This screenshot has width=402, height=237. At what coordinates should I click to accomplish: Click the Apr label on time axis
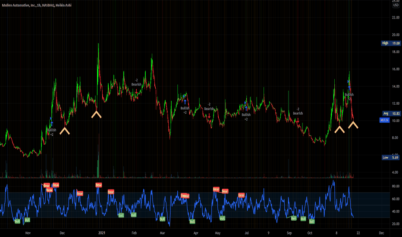click(x=196, y=233)
